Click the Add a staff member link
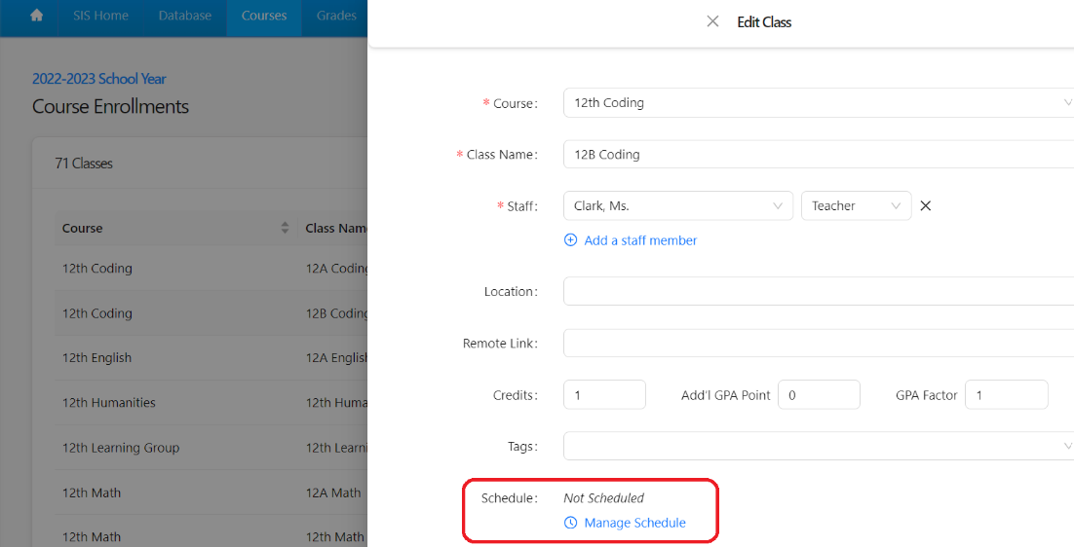The image size is (1074, 547). pyautogui.click(x=640, y=240)
